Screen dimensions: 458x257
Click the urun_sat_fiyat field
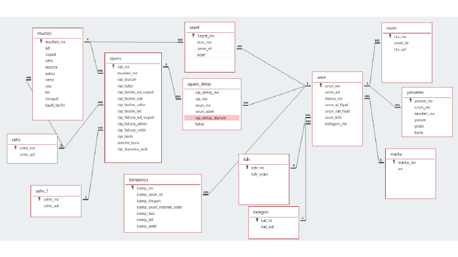[x=337, y=111]
